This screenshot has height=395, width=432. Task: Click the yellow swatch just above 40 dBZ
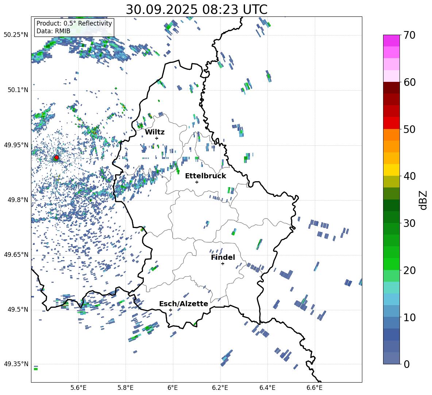[391, 170]
